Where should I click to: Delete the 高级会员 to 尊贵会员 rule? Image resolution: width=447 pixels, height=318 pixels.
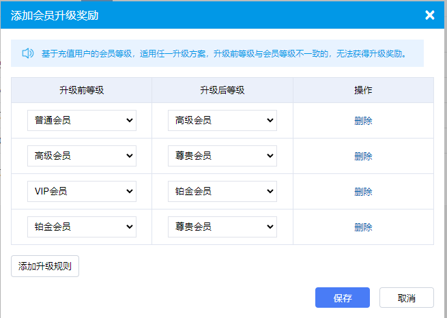(x=363, y=156)
